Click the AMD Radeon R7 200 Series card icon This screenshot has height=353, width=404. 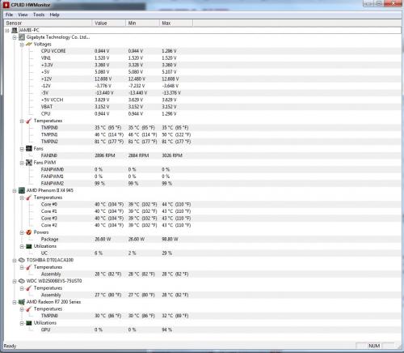point(22,302)
